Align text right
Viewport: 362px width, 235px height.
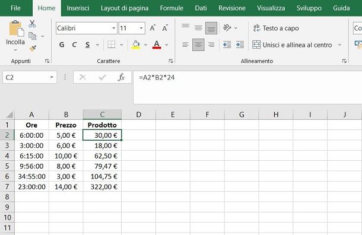click(x=211, y=45)
